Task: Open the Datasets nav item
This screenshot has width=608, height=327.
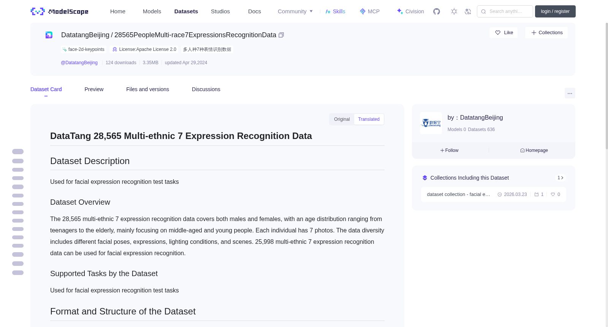Action: [x=186, y=11]
